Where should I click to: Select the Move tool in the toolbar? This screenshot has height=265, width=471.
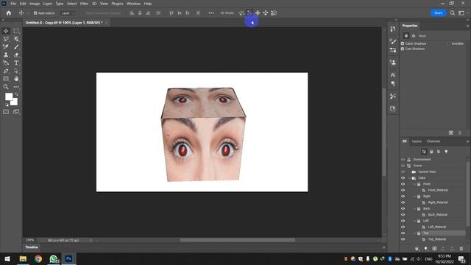coord(6,31)
